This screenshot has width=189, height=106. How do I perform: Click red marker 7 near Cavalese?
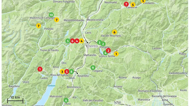(126, 4)
